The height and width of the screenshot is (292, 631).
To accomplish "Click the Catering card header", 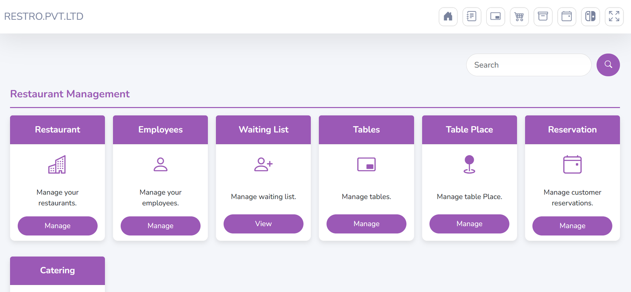I will coord(58,271).
